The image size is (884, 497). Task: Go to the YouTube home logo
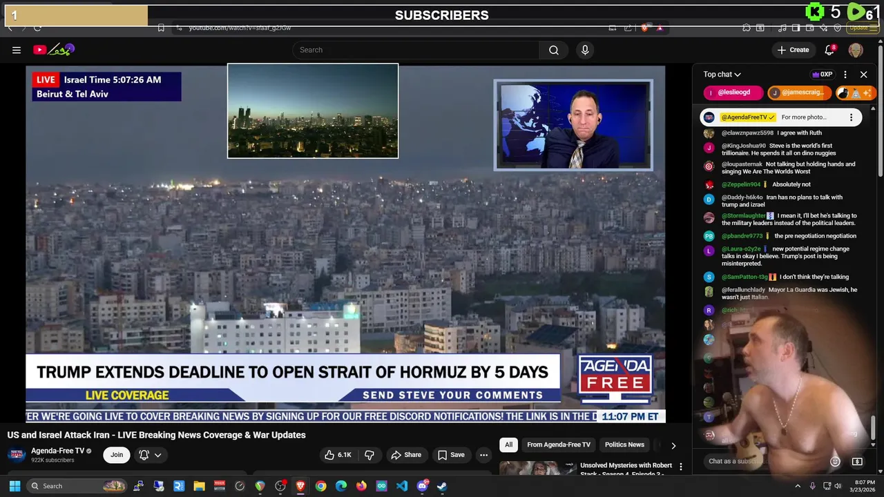click(x=53, y=50)
